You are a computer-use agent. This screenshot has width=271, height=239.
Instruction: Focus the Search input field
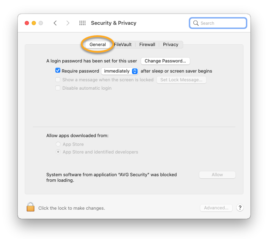(222, 23)
